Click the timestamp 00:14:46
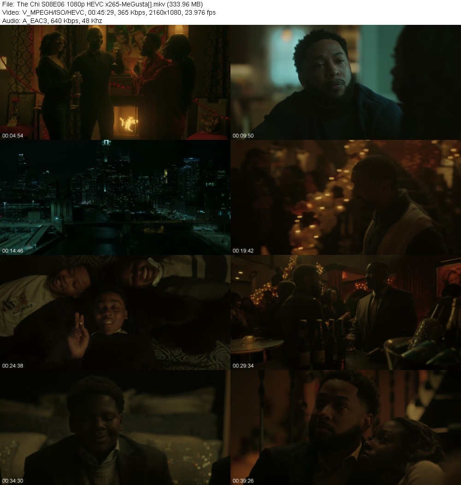 (13, 250)
